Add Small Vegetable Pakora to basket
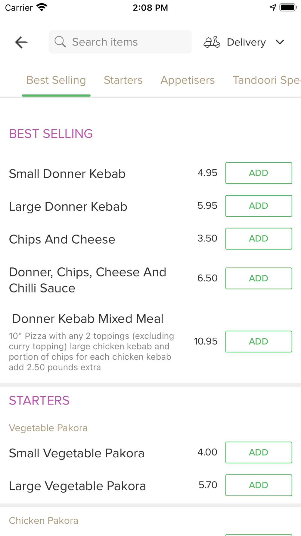 pyautogui.click(x=259, y=452)
